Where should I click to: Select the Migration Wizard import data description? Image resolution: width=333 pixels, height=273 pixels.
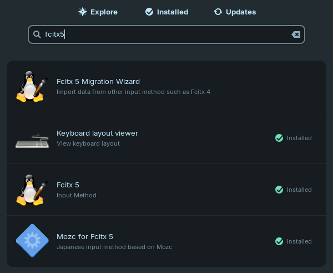(x=133, y=92)
